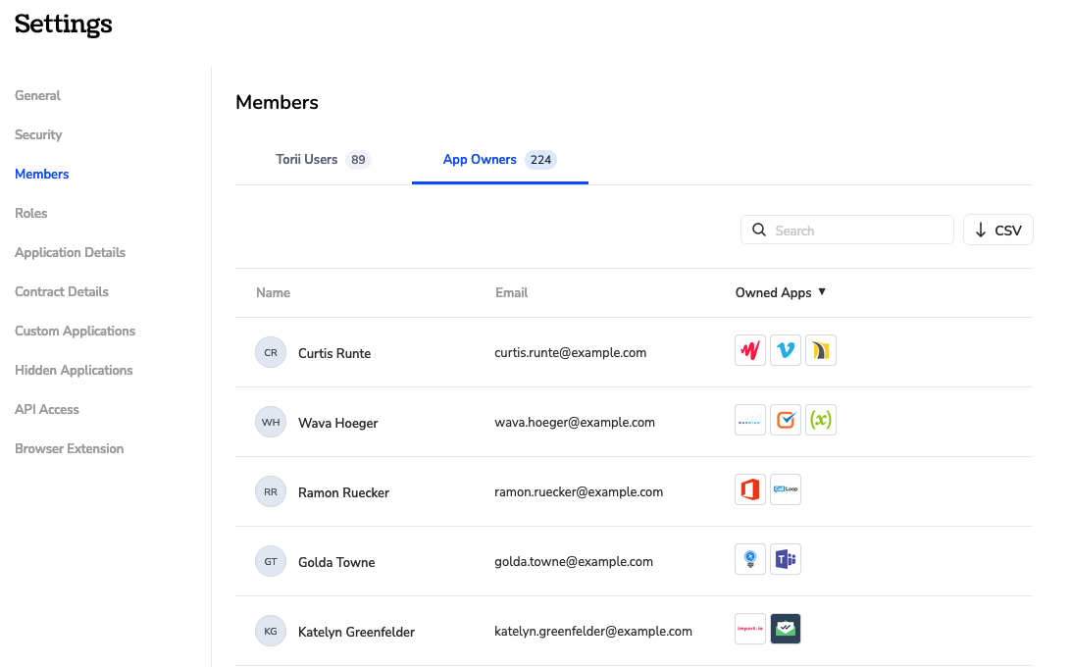
Task: Click the CallLoop app icon
Action: (785, 489)
